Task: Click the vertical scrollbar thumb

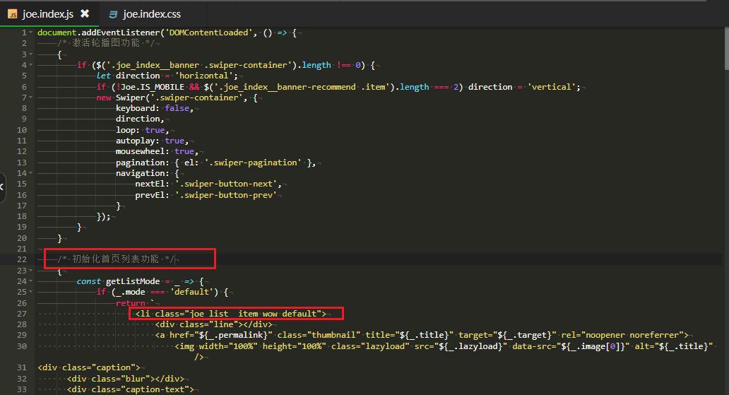Action: [726, 48]
